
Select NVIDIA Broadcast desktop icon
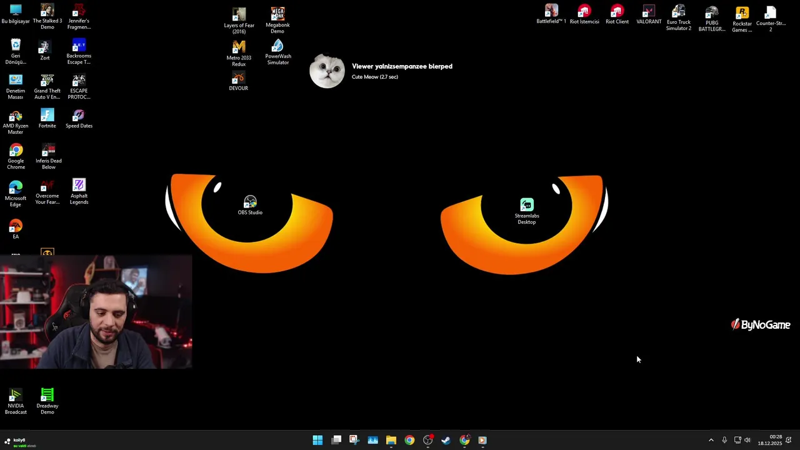pyautogui.click(x=16, y=401)
